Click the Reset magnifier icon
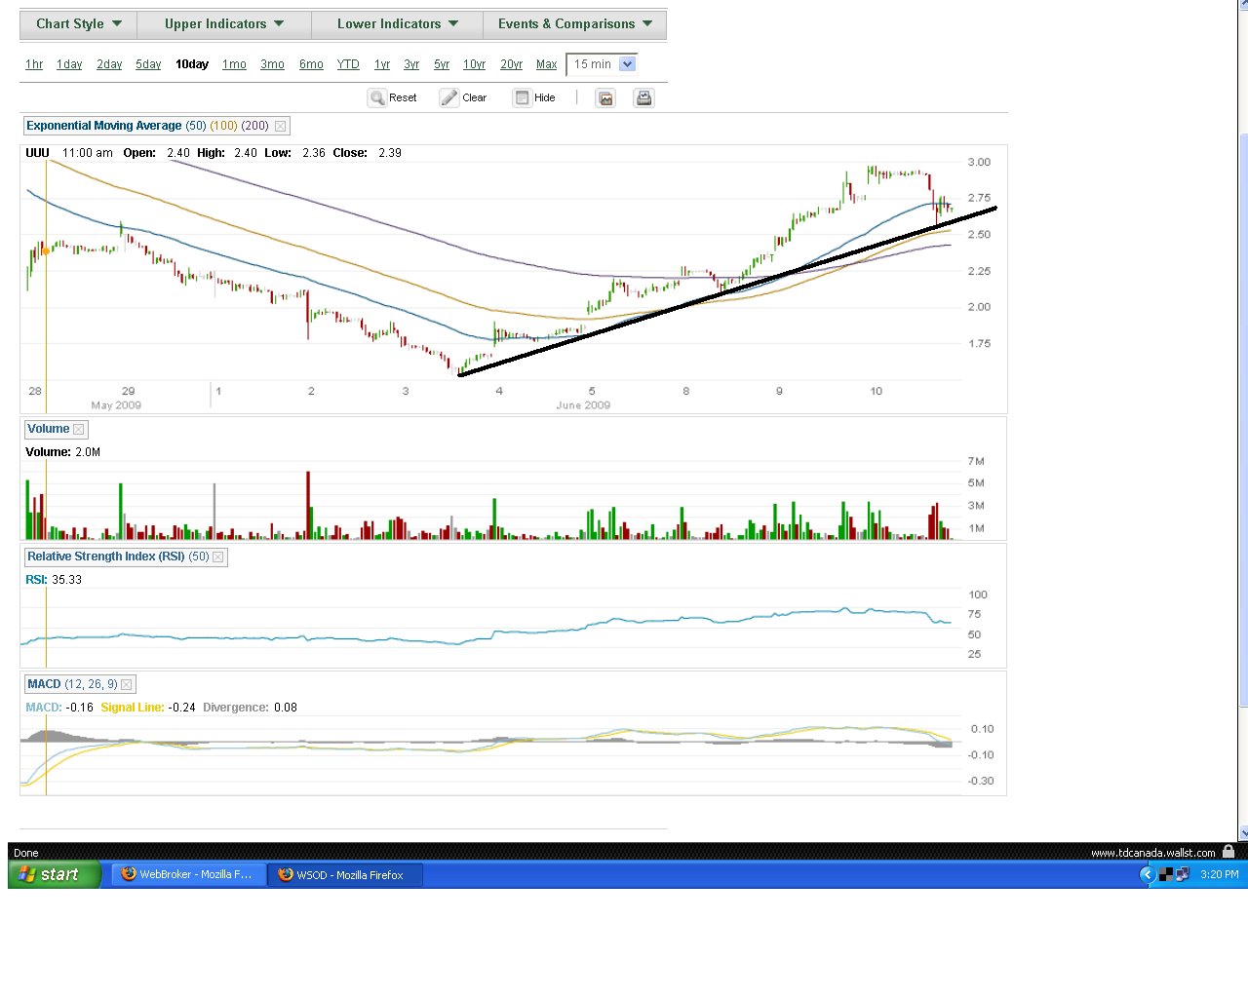 (x=377, y=97)
